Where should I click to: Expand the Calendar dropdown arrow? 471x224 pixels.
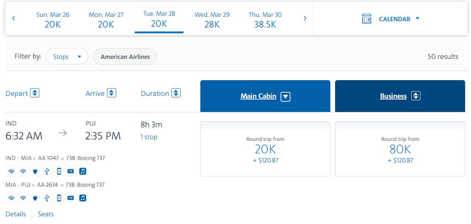[418, 18]
